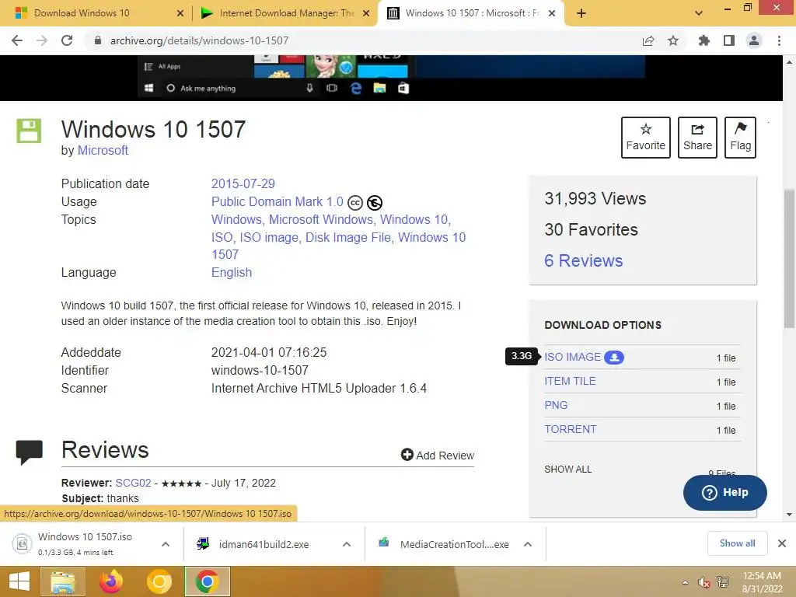796x597 pixels.
Task: Close the downloads bar
Action: [782, 543]
